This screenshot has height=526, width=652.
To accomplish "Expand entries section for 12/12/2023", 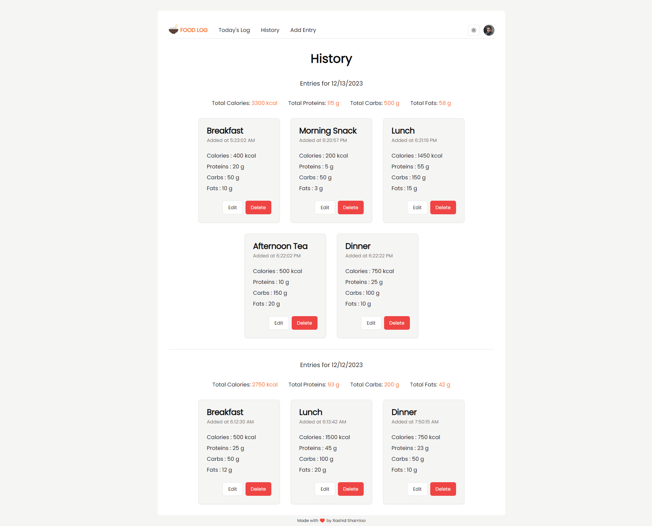I will click(x=331, y=365).
